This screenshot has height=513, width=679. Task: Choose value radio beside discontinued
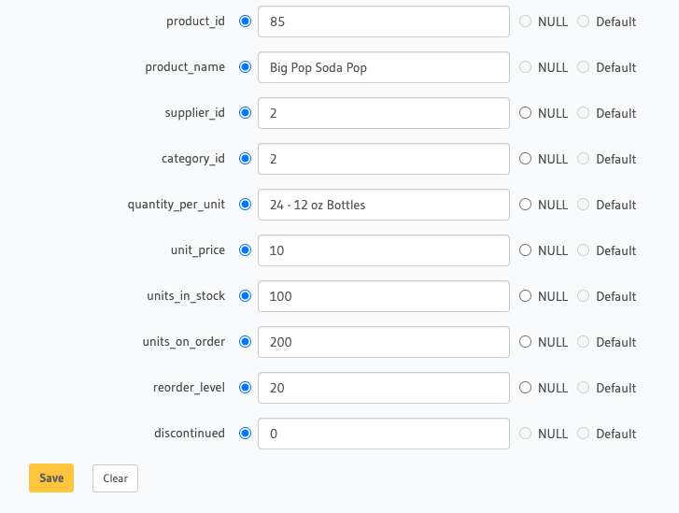(246, 434)
